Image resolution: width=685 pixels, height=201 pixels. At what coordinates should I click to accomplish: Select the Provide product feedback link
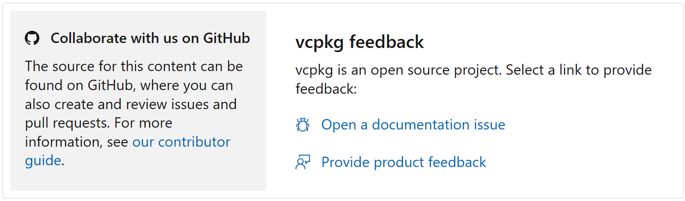point(403,162)
